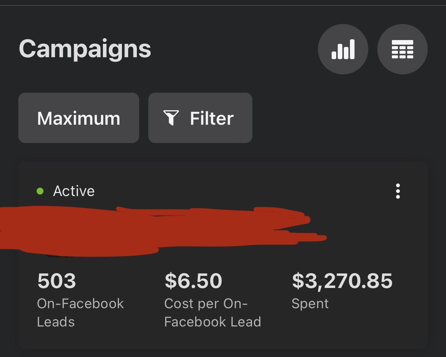Click the Active status label
Screen dimensions: 446x357
[74, 191]
